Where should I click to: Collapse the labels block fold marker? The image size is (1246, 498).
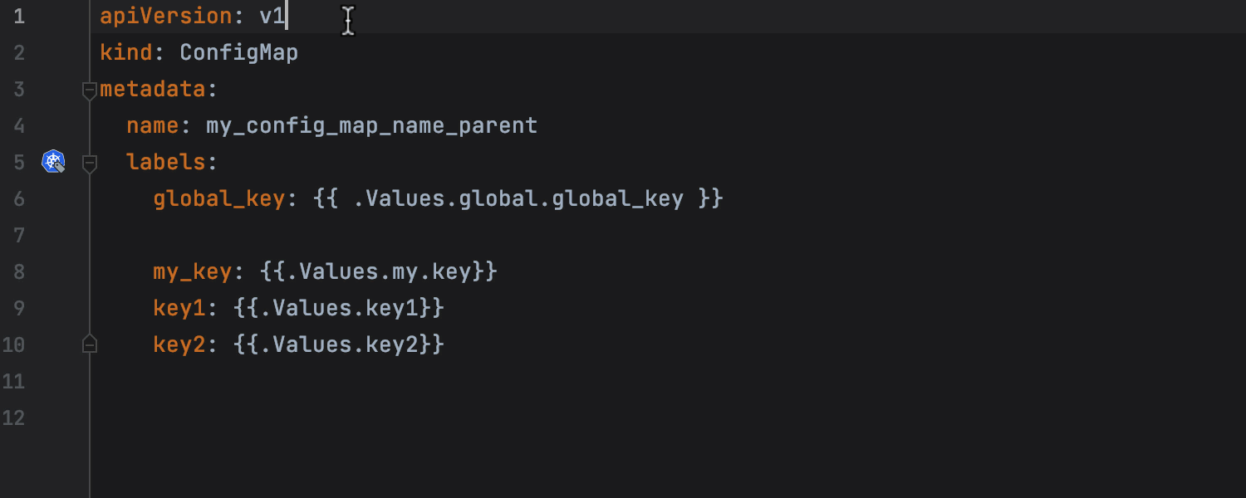pyautogui.click(x=90, y=164)
